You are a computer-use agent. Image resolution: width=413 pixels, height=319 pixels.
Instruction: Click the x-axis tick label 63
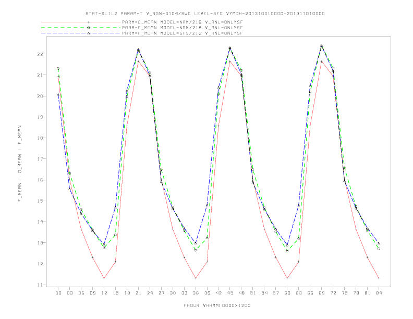(299, 293)
